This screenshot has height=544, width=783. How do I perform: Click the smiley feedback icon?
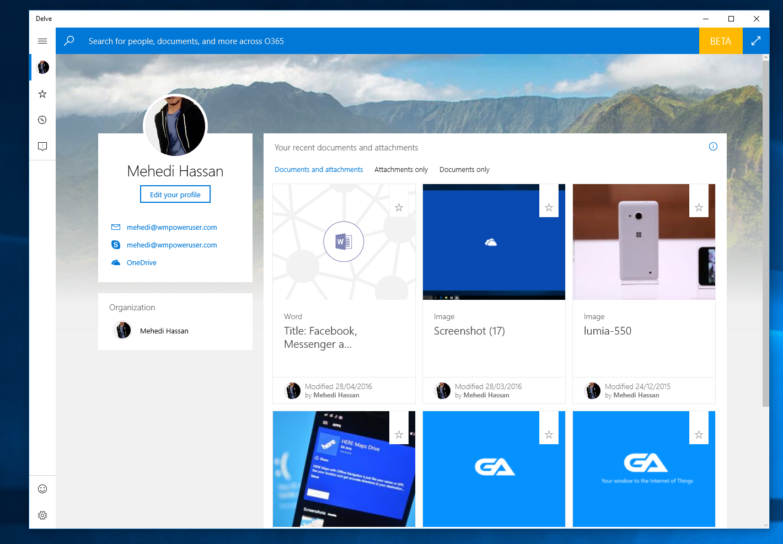[x=42, y=489]
